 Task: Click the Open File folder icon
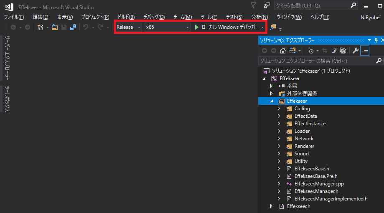pyautogui.click(x=55, y=27)
